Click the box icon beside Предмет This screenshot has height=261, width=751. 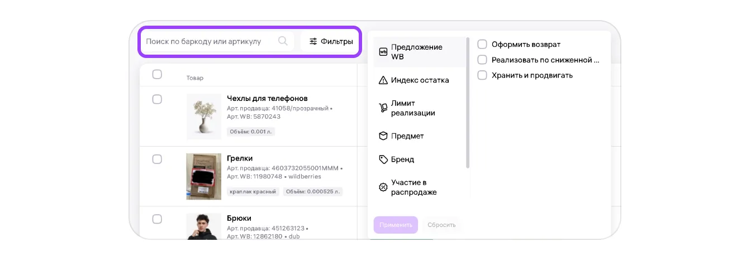(x=383, y=136)
